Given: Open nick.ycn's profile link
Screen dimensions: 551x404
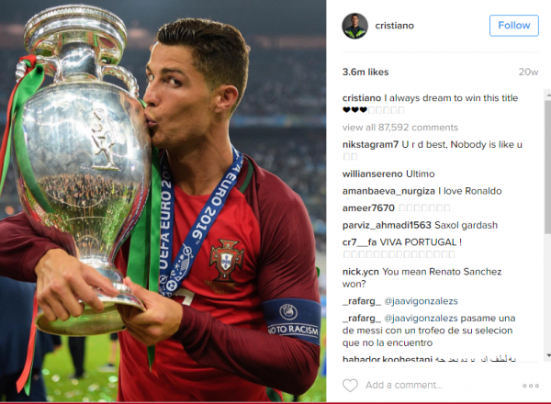Looking at the screenshot, I should click(361, 272).
